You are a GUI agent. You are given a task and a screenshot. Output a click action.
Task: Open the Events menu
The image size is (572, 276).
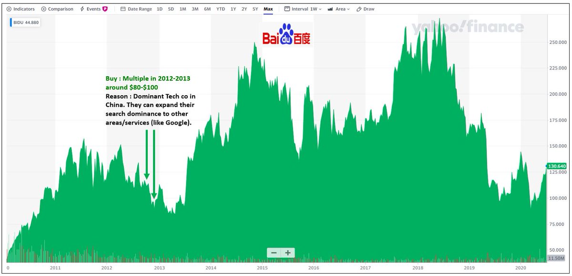(x=93, y=9)
